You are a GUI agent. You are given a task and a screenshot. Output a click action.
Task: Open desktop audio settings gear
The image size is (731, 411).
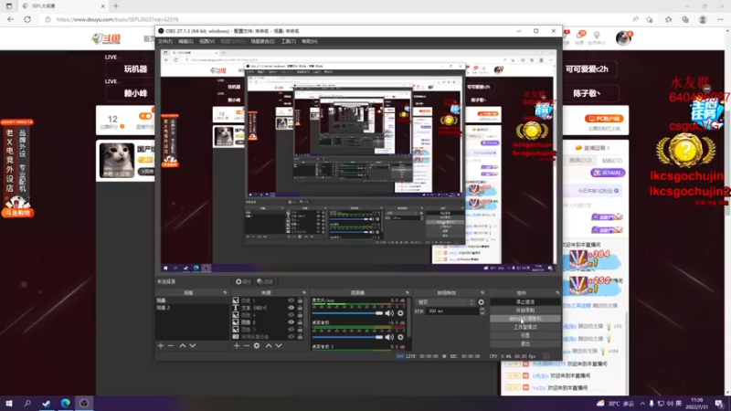click(400, 337)
